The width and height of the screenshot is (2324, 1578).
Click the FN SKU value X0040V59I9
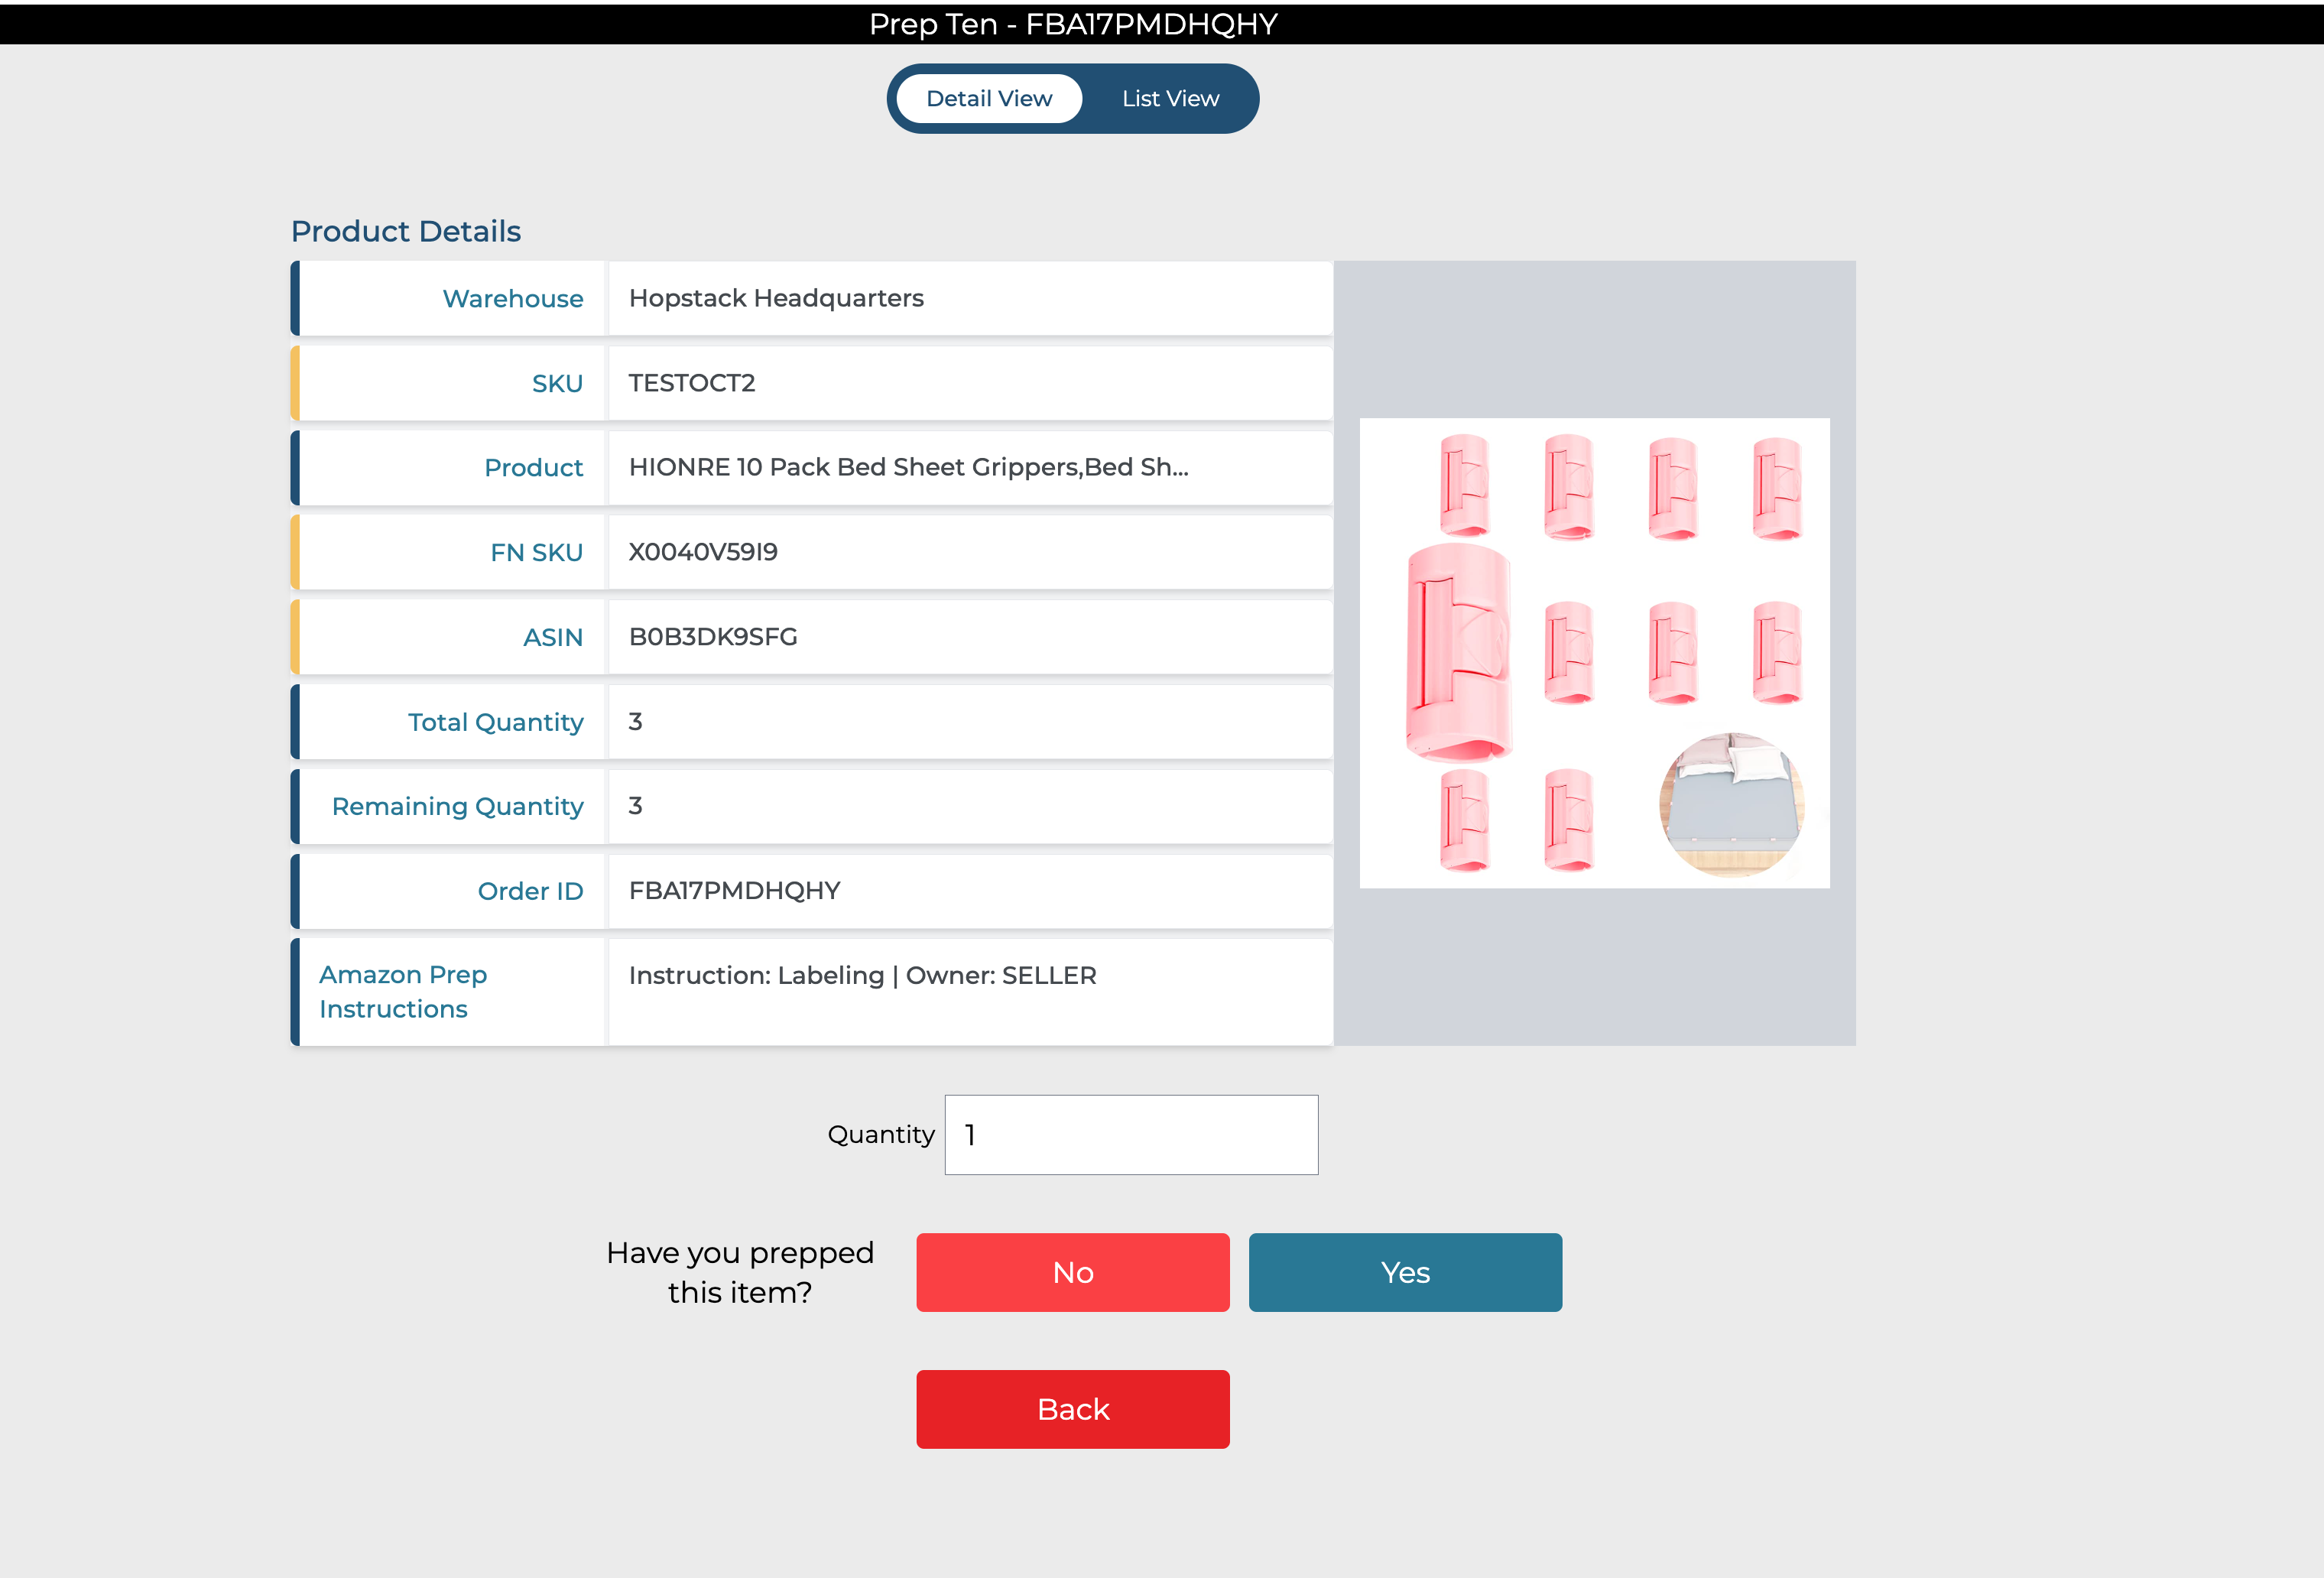(703, 552)
